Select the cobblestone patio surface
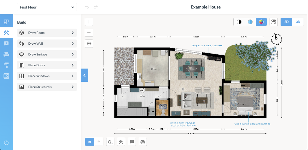This screenshot has width=308, height=150. [x=124, y=67]
